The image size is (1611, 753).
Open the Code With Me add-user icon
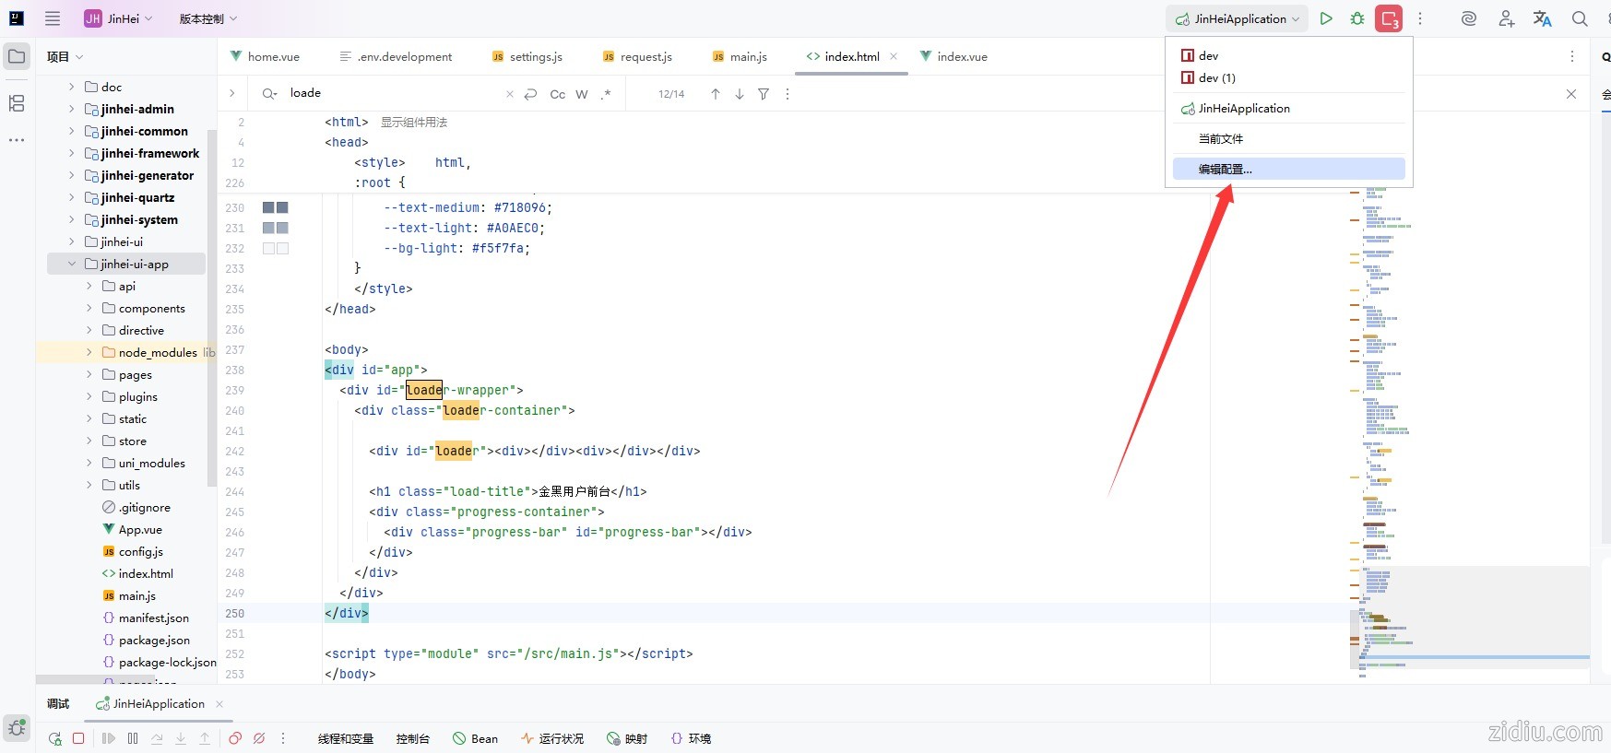pyautogui.click(x=1506, y=18)
